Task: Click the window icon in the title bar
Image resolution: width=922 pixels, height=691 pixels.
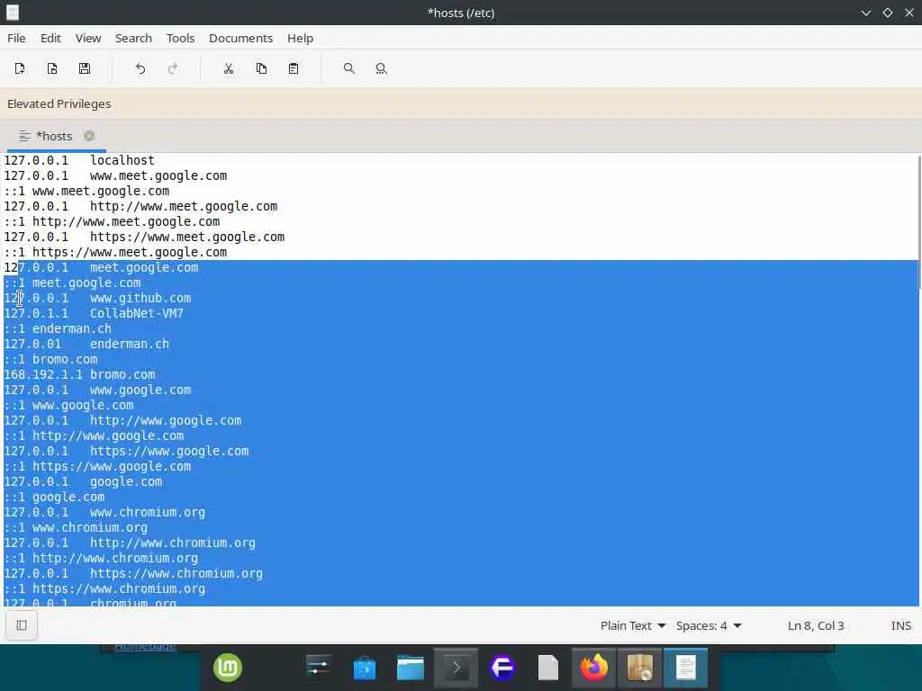Action: (x=13, y=13)
